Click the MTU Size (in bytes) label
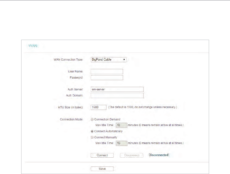This screenshot has width=230, height=174. coord(71,107)
